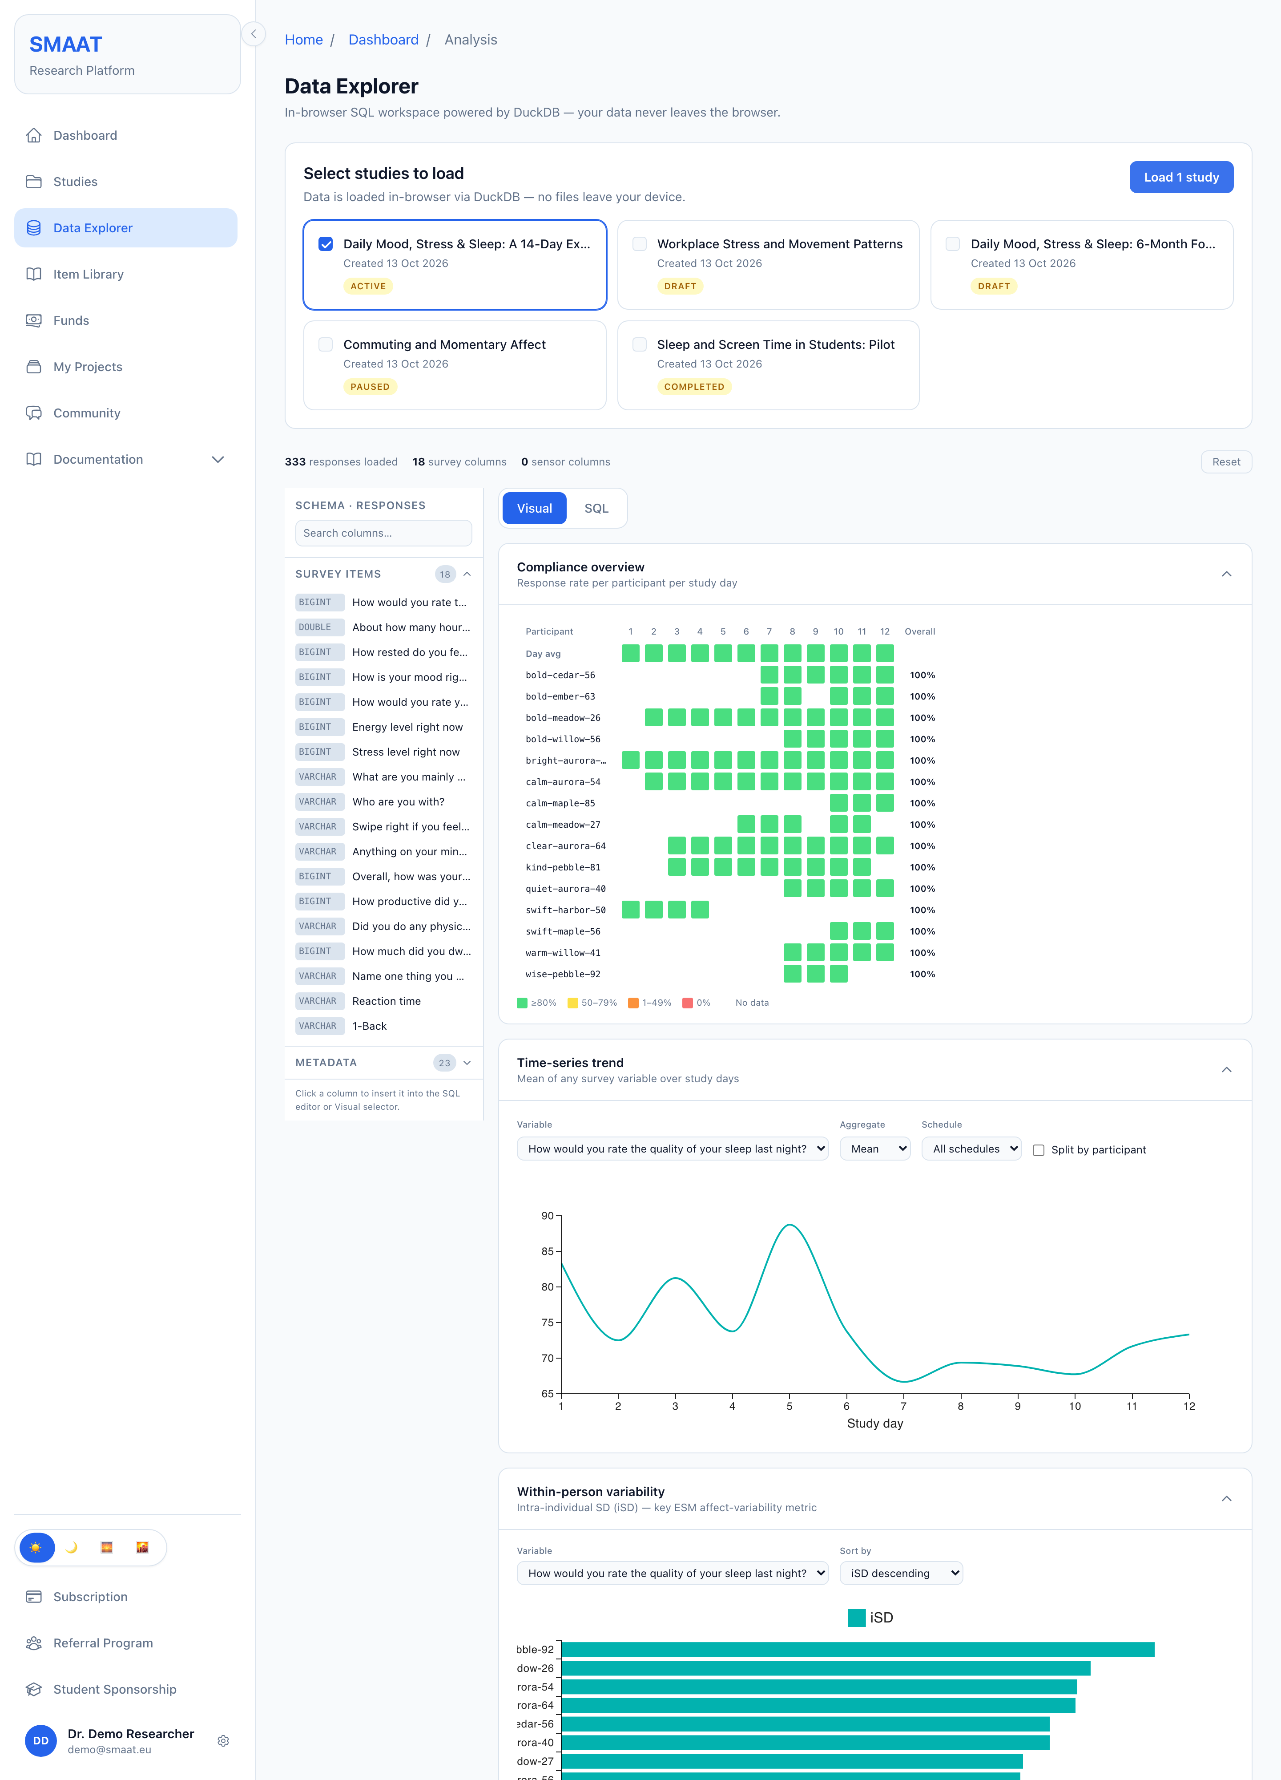
Task: Insert the Who are you with? column
Action: tap(383, 801)
